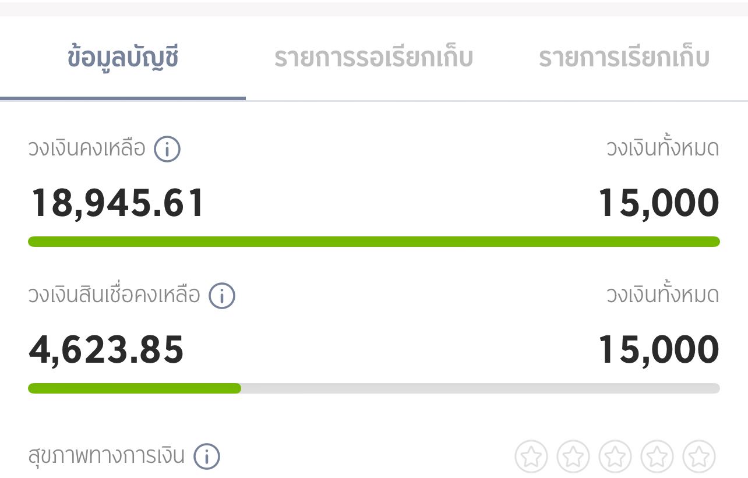Click the สุขภาพทางการเงิน label
This screenshot has height=478, width=748.
tap(107, 456)
